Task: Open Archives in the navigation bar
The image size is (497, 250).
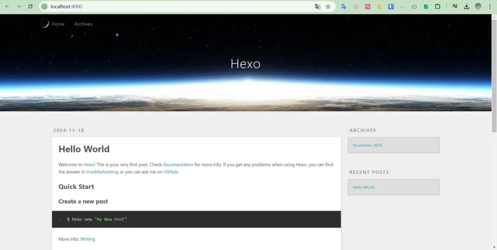Action: [83, 24]
